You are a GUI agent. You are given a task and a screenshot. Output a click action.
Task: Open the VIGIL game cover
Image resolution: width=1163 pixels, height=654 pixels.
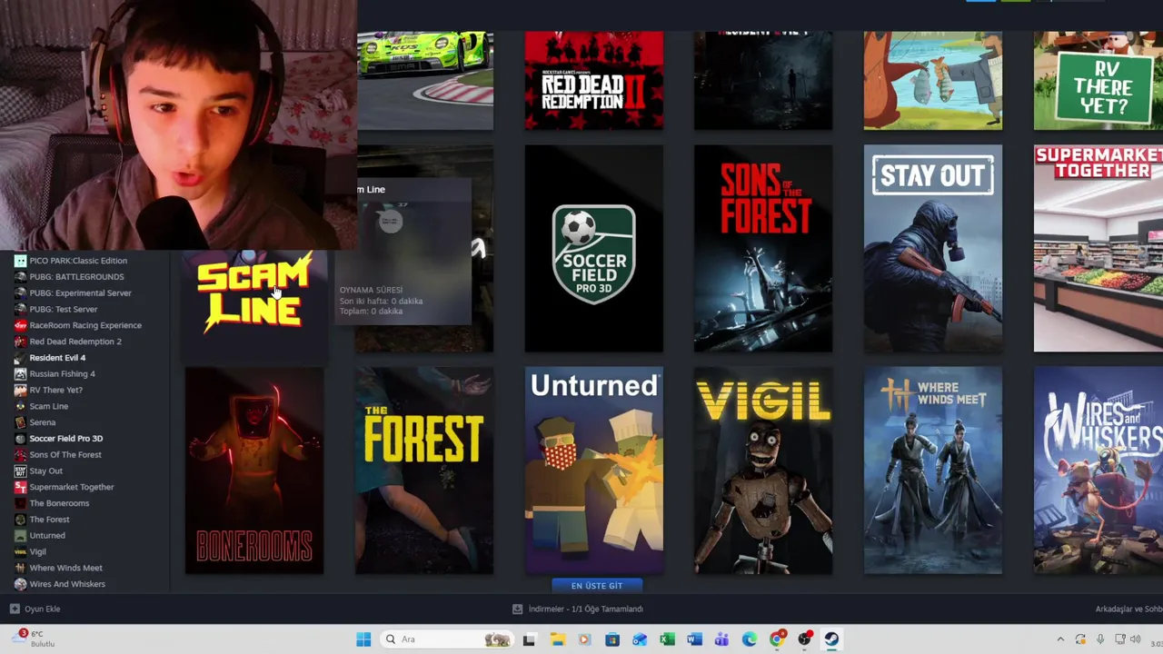(763, 471)
